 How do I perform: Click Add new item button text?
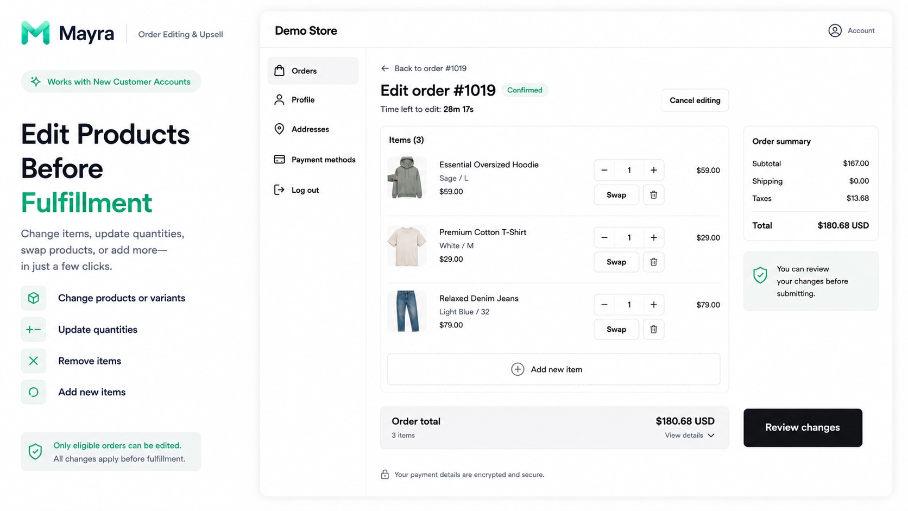tap(557, 370)
